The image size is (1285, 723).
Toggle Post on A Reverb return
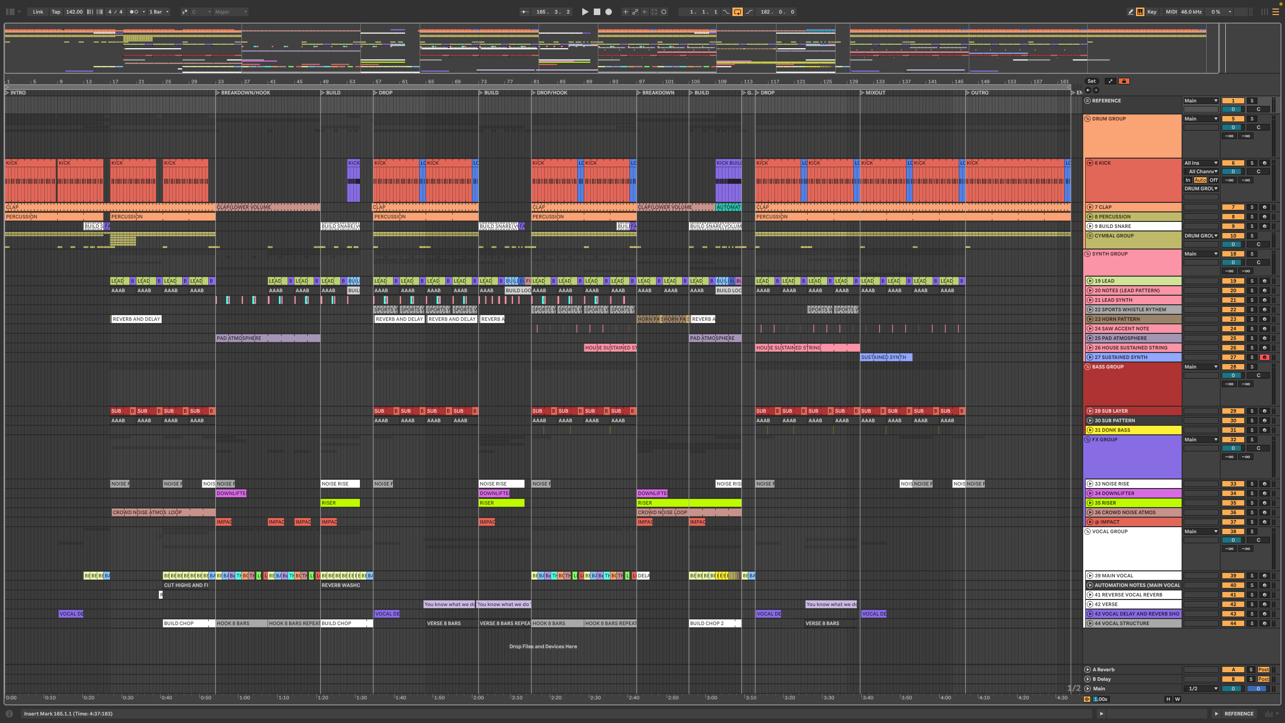point(1263,669)
